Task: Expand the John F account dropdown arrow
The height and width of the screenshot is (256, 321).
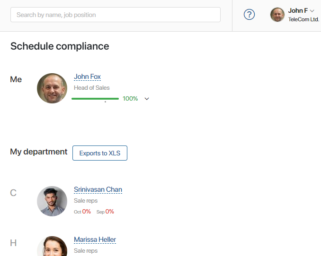Action: pos(312,11)
